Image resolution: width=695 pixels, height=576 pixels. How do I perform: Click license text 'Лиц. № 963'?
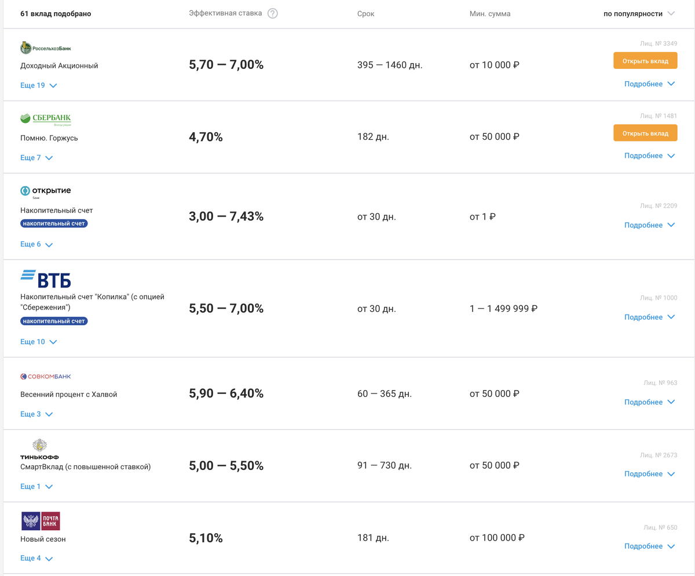pyautogui.click(x=660, y=383)
